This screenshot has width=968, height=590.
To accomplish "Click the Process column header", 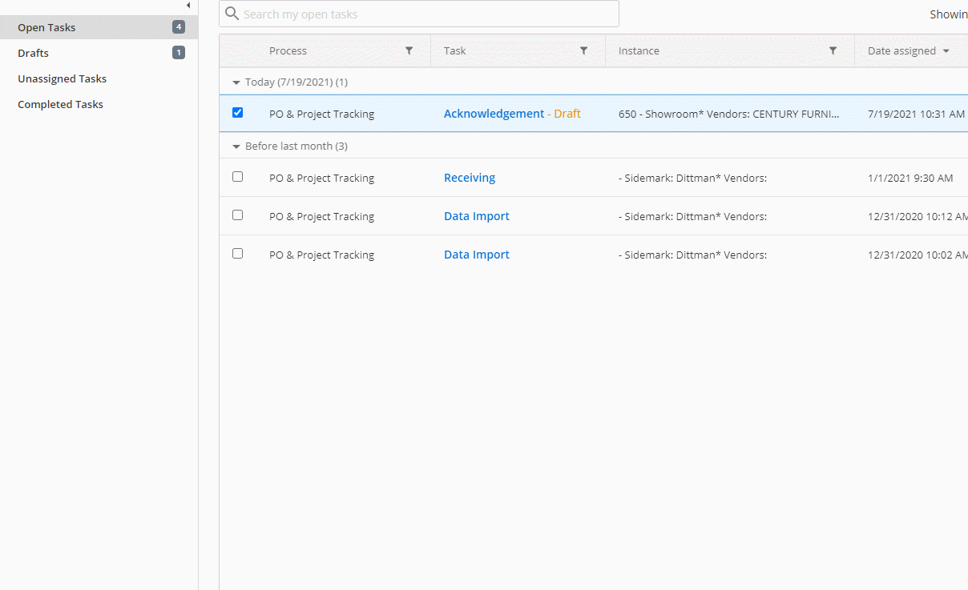I will (x=288, y=50).
